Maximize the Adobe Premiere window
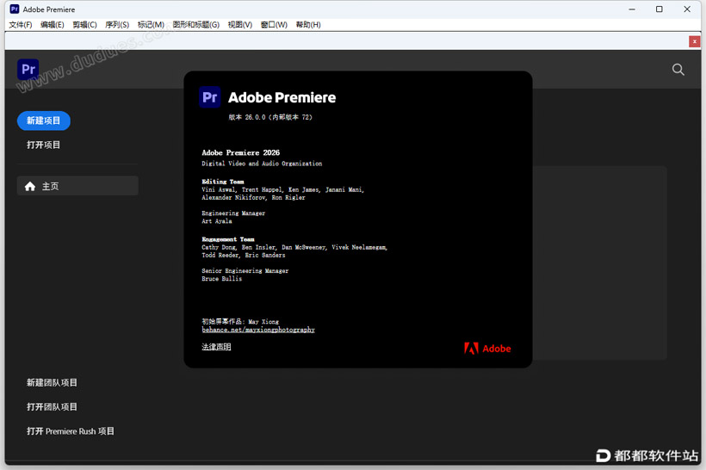The height and width of the screenshot is (470, 706). 660,9
